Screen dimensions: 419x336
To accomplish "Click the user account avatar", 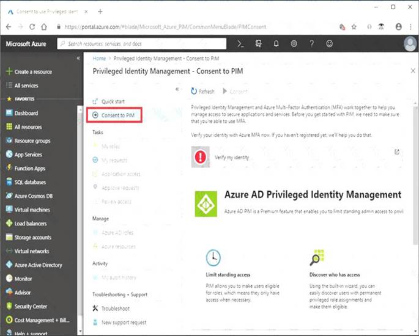I will tap(410, 44).
